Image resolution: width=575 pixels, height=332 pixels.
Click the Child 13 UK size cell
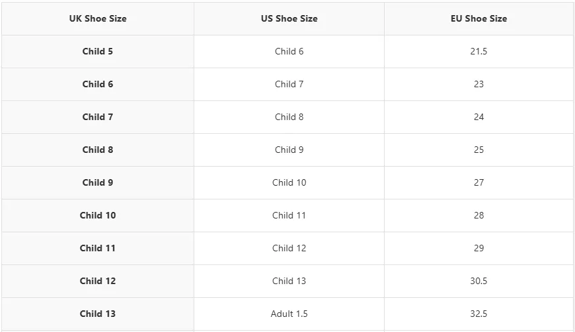98,314
